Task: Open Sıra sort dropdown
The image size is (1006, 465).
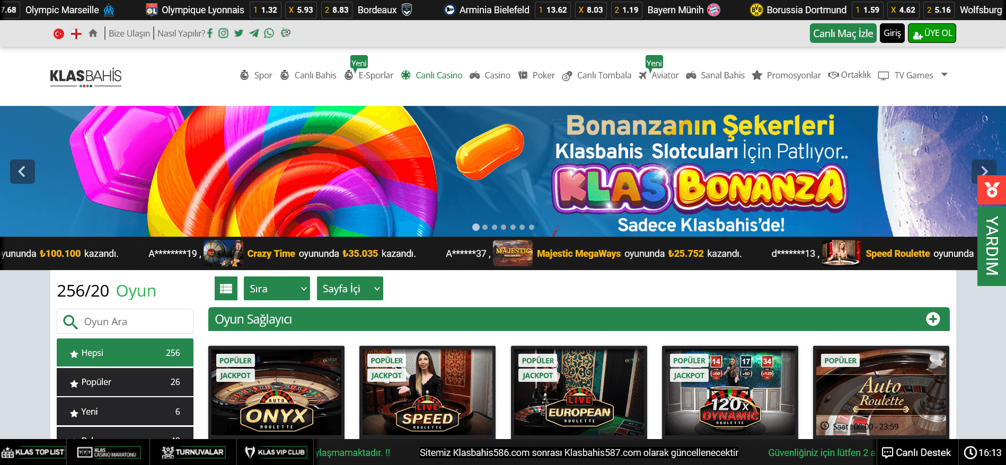Action: coord(277,289)
